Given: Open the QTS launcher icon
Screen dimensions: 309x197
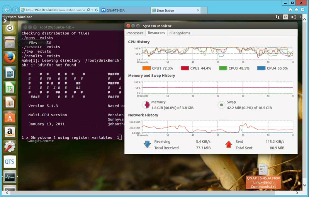Looking at the screenshot, I should pos(10,161).
